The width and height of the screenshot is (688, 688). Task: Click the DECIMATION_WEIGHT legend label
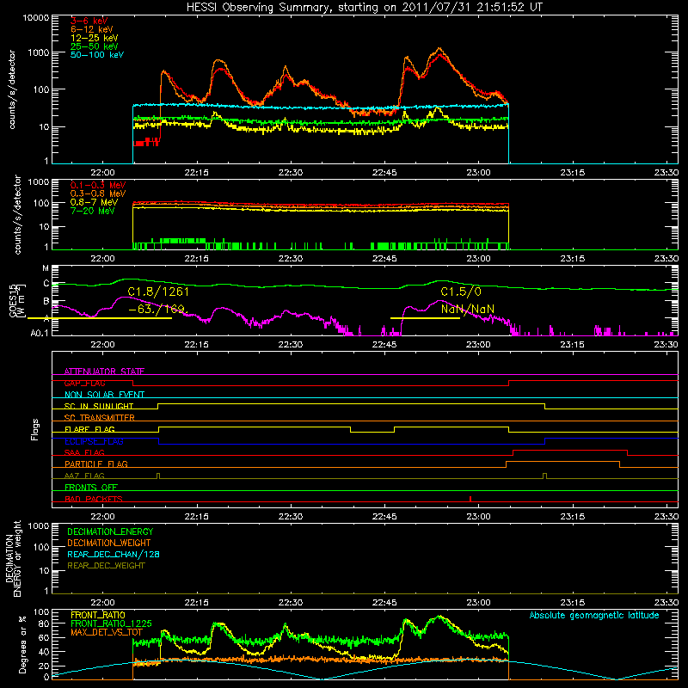coord(109,543)
